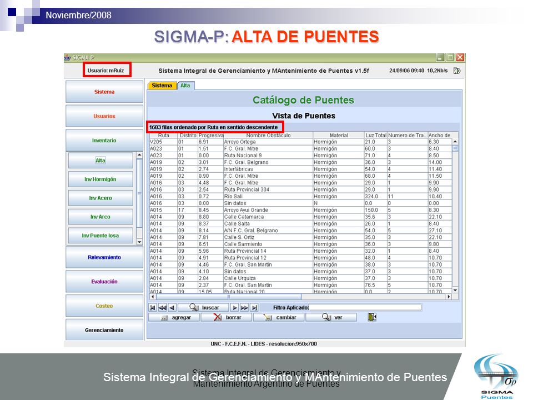This screenshot has height=400, width=533.
Task: Open the Costeo sidebar section
Action: click(104, 306)
